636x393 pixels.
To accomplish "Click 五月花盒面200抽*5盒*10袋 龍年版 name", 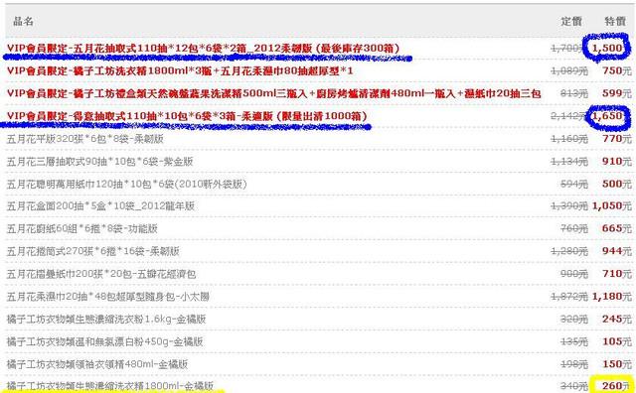I will 100,206.
